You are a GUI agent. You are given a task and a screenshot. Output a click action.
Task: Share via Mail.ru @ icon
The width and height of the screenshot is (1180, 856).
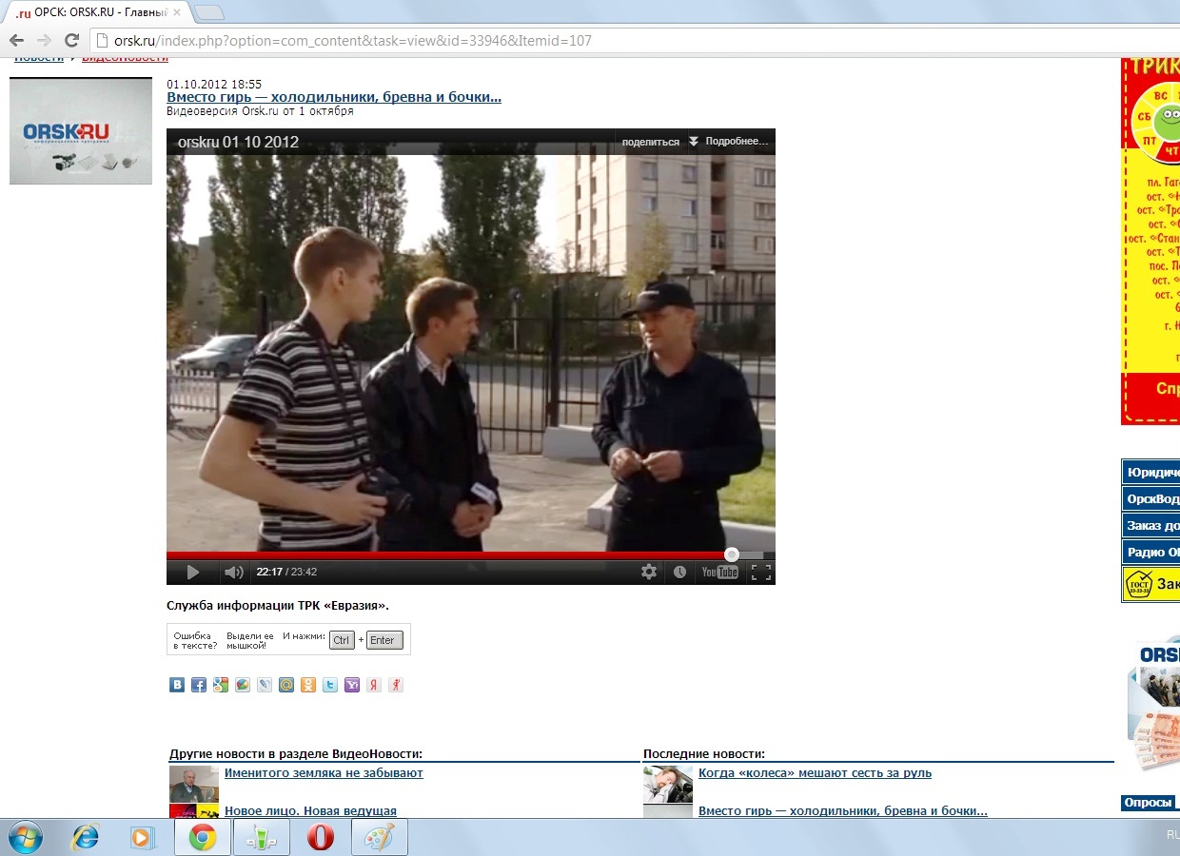[x=286, y=684]
